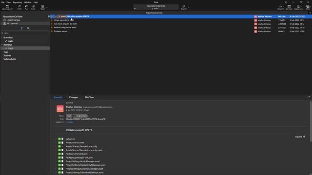Viewport: 312px width, 175px height.
Task: Expand the origin remote
Action: tap(3, 48)
